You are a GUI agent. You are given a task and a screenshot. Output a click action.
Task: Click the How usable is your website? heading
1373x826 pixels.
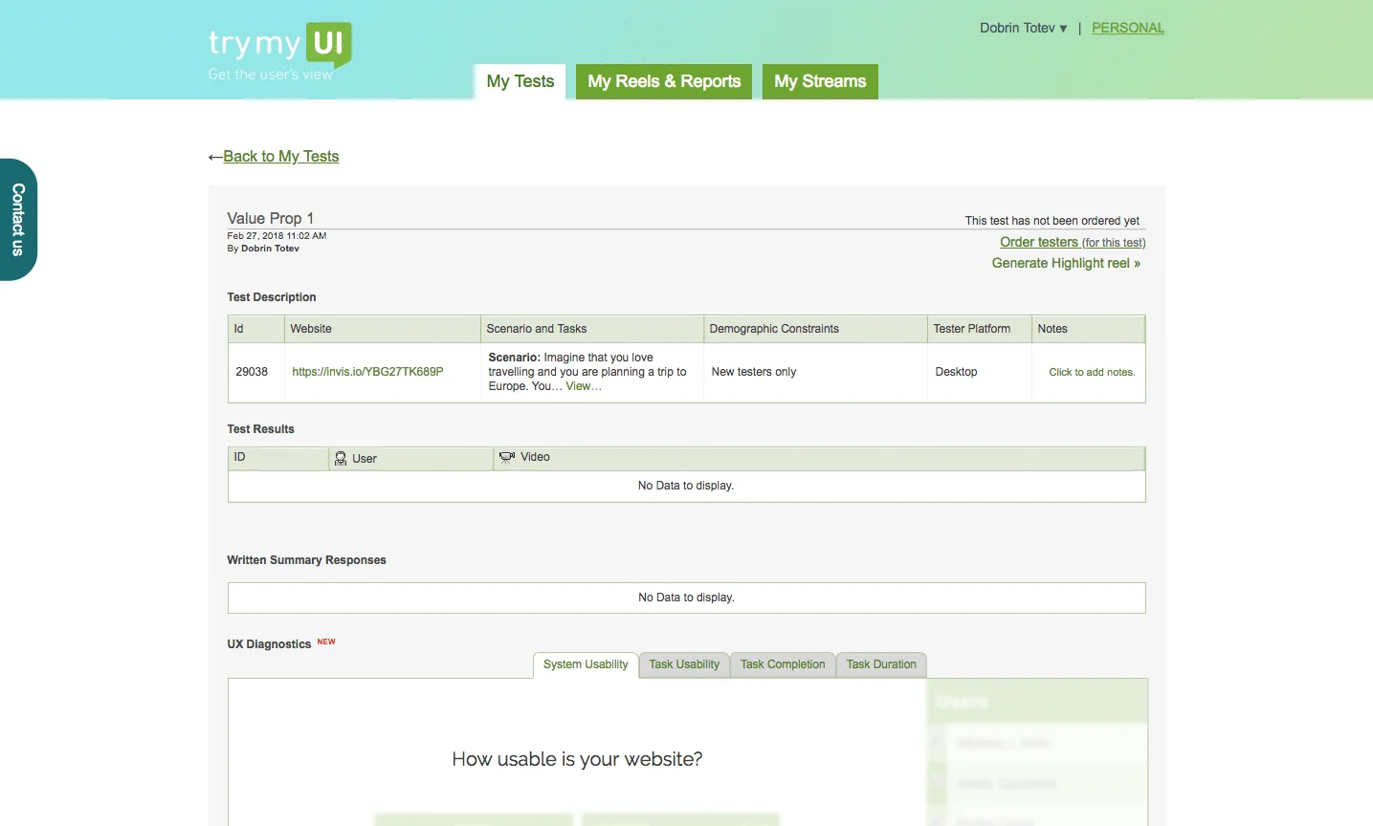coord(577,759)
